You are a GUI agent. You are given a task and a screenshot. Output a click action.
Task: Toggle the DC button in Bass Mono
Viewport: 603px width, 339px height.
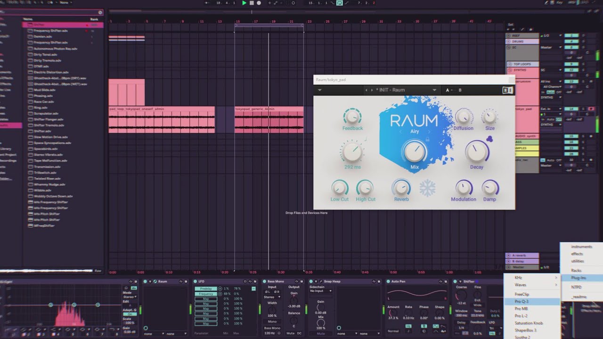click(x=300, y=333)
